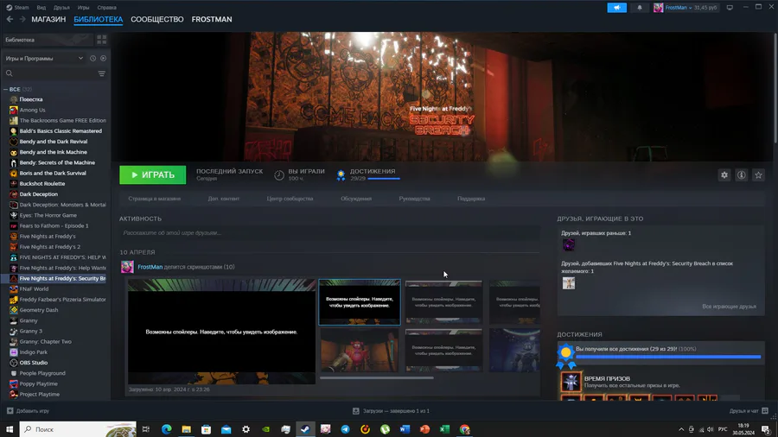Open File Explorer from taskbar
Screen dimensions: 778x437
click(186, 429)
